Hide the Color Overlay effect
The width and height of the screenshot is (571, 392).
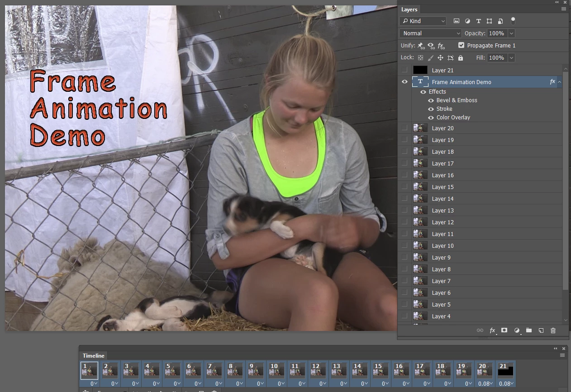click(x=431, y=118)
